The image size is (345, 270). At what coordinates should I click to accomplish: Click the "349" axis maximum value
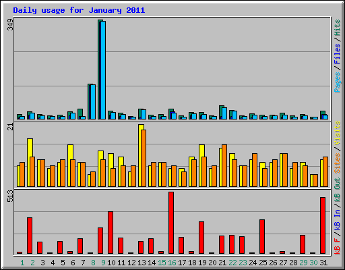point(10,24)
